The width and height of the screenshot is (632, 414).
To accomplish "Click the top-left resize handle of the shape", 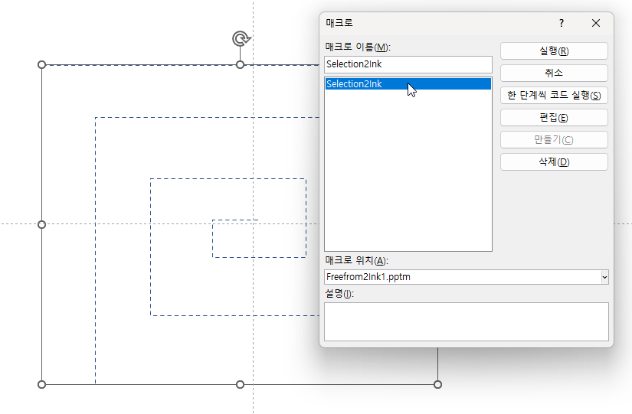I will coord(41,65).
